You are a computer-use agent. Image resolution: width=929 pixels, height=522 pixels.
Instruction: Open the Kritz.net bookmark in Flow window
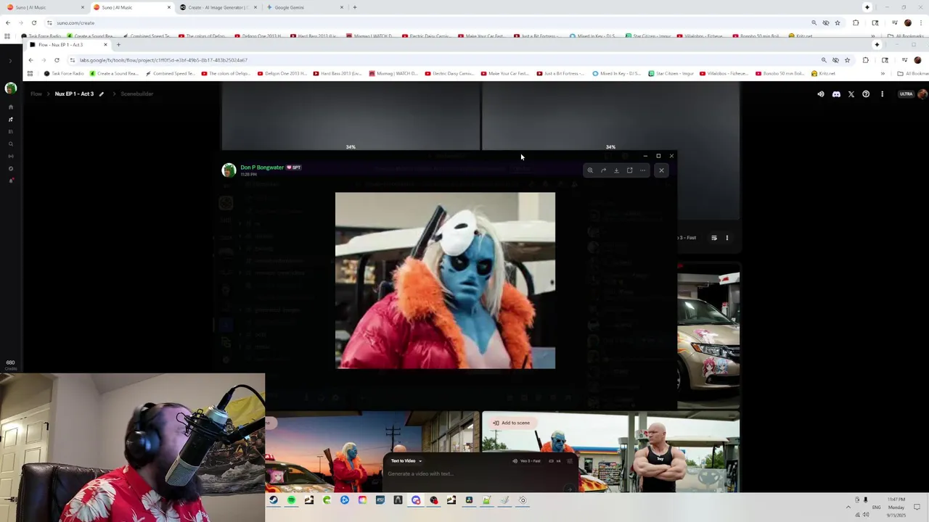point(823,73)
